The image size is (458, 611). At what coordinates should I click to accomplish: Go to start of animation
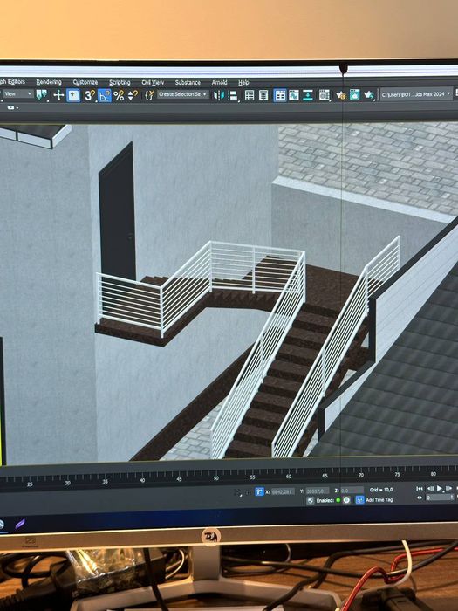(420, 489)
